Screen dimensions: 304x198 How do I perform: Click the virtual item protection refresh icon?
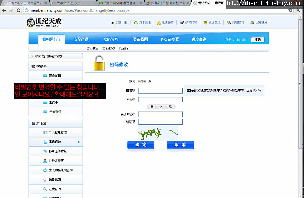(x=45, y=170)
